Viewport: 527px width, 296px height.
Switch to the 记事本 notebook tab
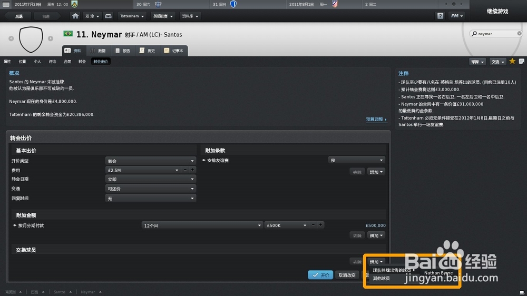(x=174, y=51)
